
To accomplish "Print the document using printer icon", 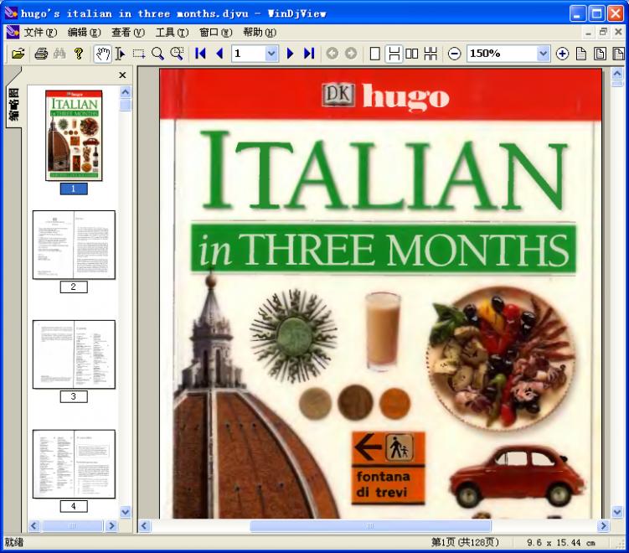I will pyautogui.click(x=41, y=54).
